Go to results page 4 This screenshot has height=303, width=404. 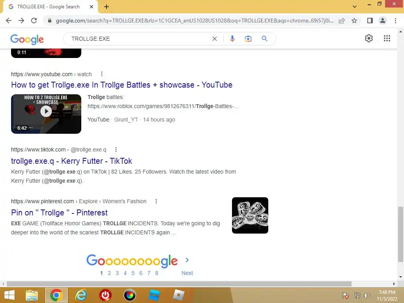pos(125,273)
